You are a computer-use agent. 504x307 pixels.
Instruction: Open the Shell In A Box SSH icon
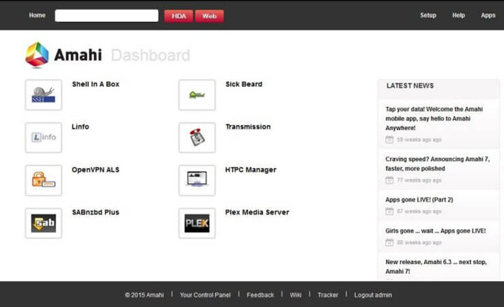43,95
